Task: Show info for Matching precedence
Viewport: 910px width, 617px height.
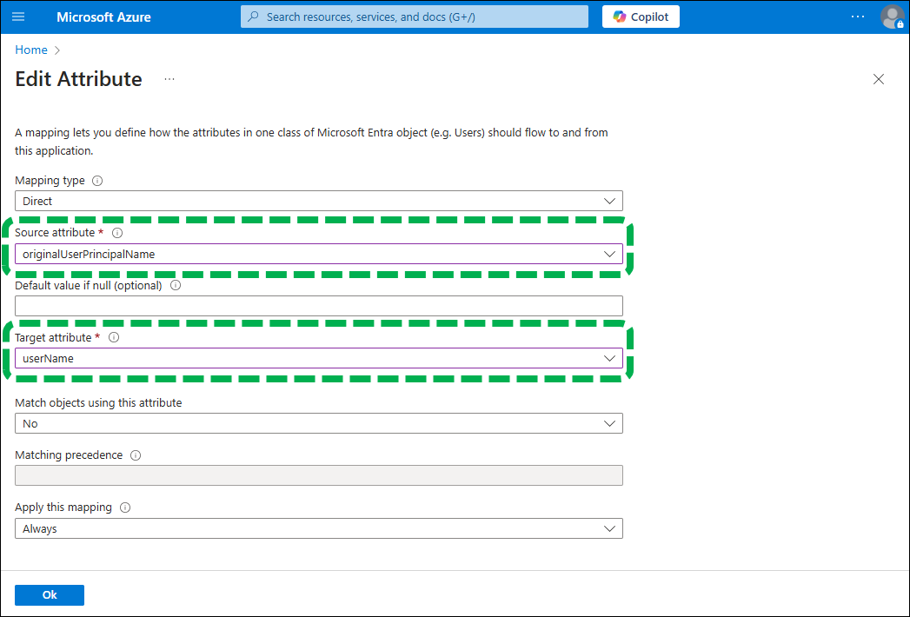Action: pyautogui.click(x=136, y=455)
